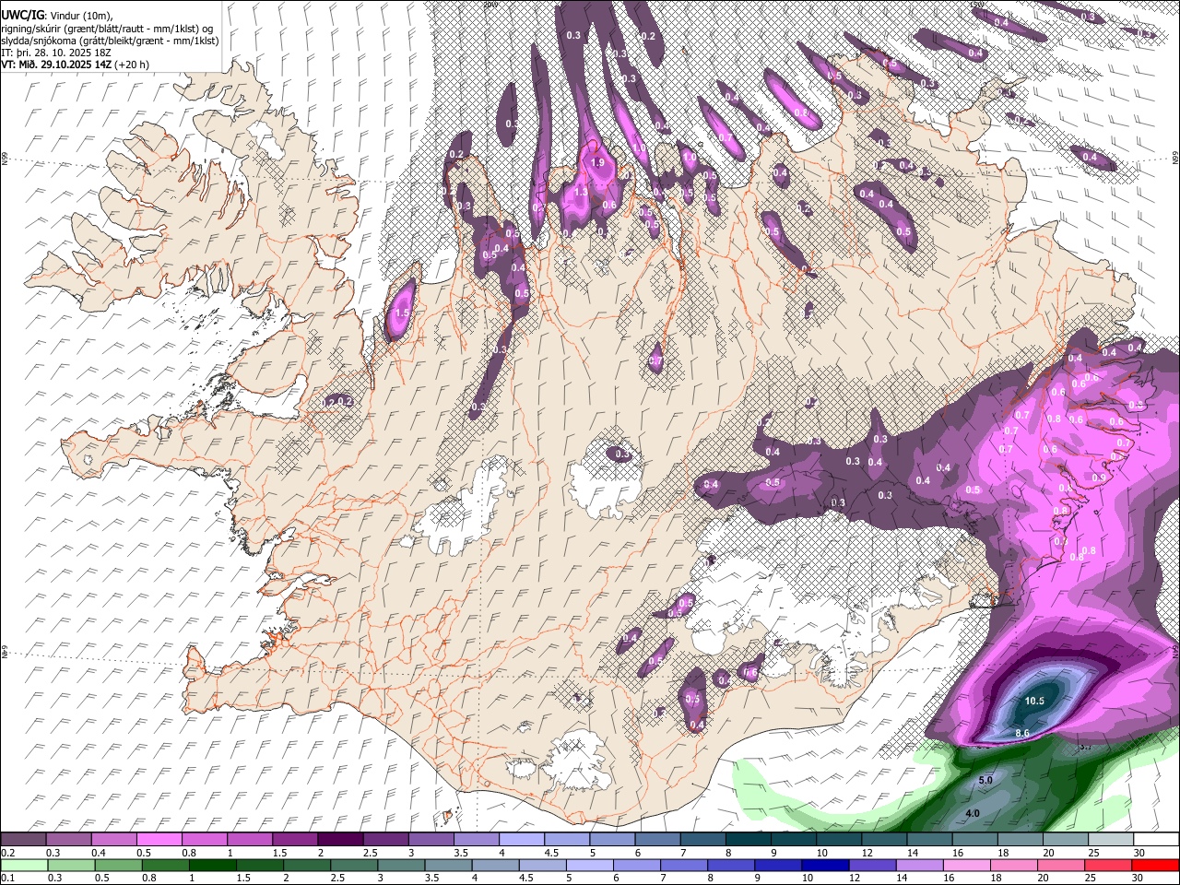This screenshot has width=1180, height=885.
Task: Click the 'VT: Mið. 29.10.2025 14Z' valid time
Action: tap(56, 65)
